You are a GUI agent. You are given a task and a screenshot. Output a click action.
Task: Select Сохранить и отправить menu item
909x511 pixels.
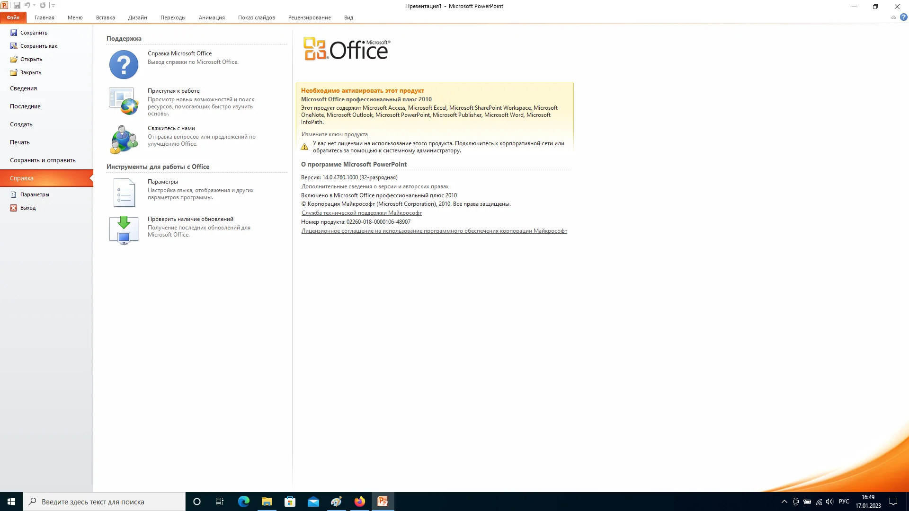[x=46, y=160]
